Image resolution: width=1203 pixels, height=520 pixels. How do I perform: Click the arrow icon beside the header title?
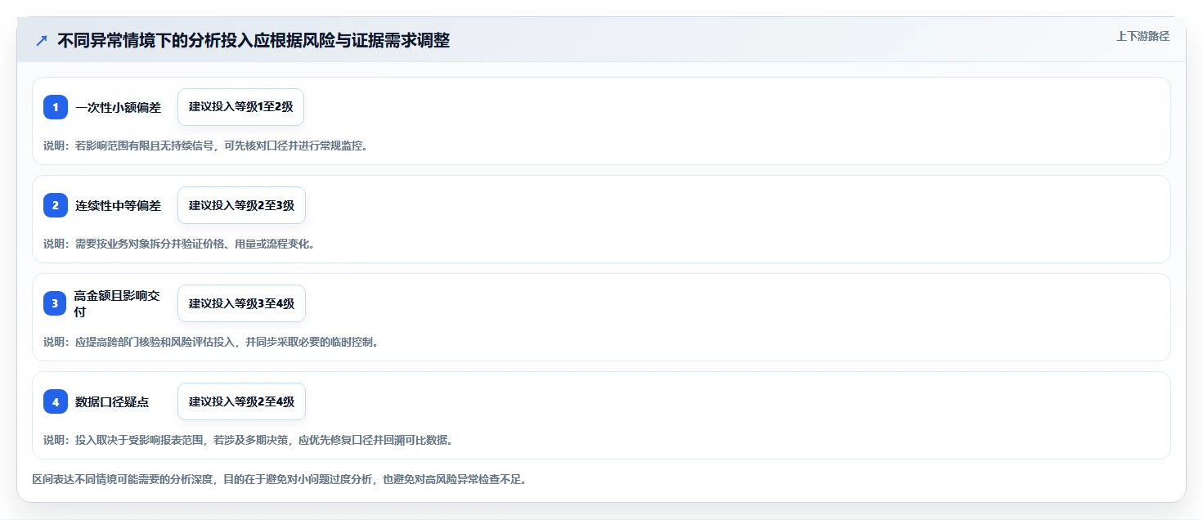(x=42, y=40)
